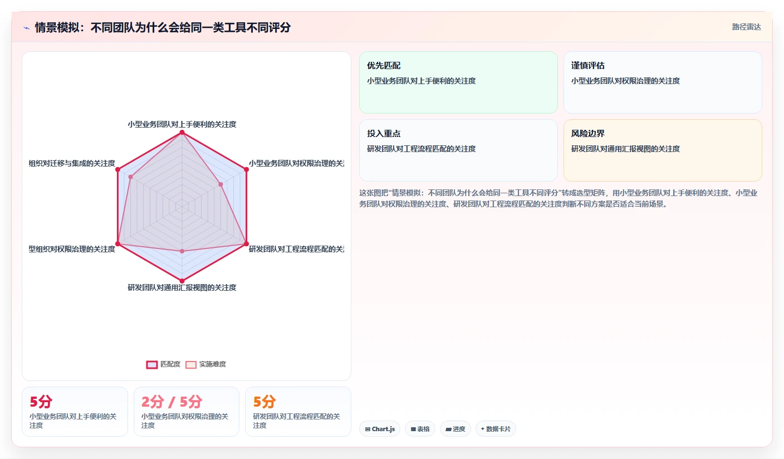Click the 数据卡片 chip
The height and width of the screenshot is (459, 784).
(x=496, y=429)
